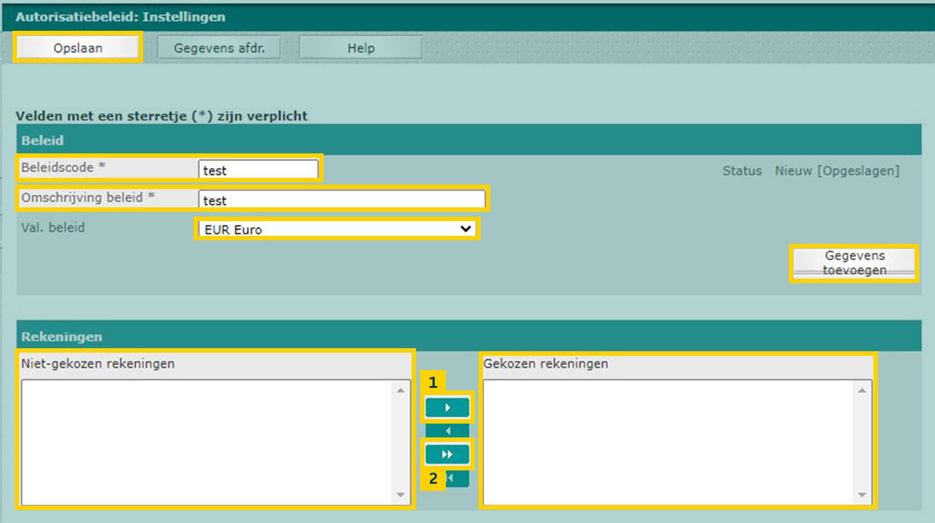Screen dimensions: 935x523
Task: Open the Val. beleid currency dropdown
Action: click(x=337, y=229)
